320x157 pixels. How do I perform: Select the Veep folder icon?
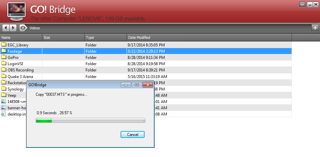tap(4, 95)
